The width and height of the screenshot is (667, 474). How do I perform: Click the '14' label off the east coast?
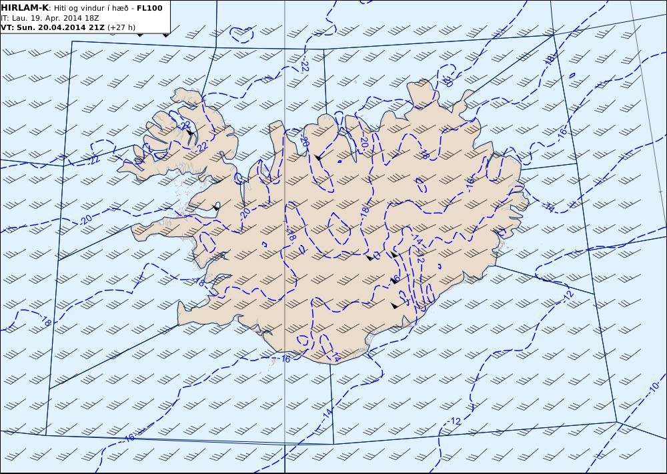click(x=550, y=208)
